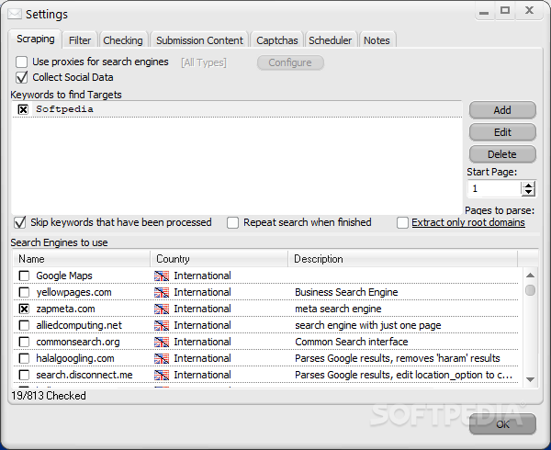Viewport: 551px width, 450px height.
Task: Click the flag icon in the yellowpages.com row
Action: [162, 293]
